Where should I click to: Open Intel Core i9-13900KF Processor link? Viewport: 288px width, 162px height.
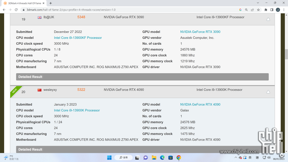click(x=78, y=38)
